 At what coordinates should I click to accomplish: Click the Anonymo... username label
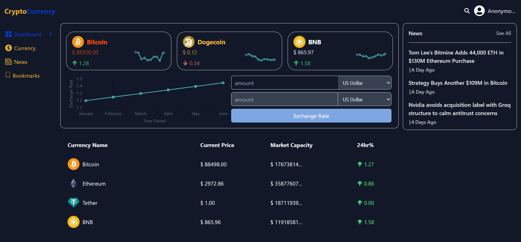501,11
